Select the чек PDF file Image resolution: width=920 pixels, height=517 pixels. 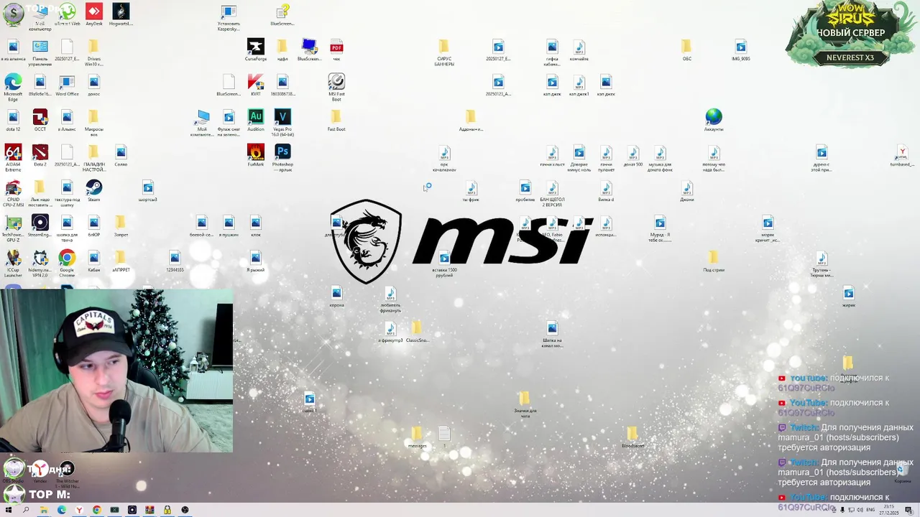click(x=336, y=50)
